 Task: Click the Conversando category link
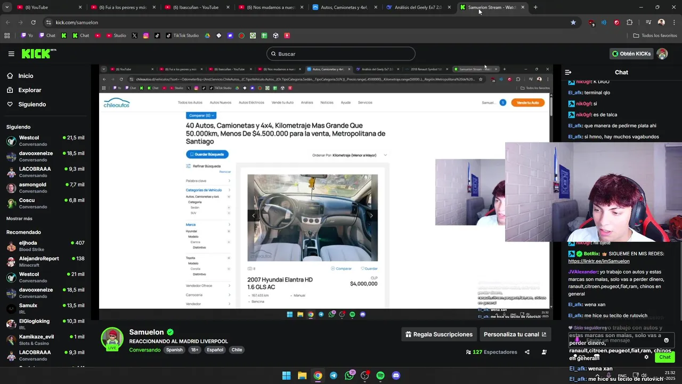point(144,350)
